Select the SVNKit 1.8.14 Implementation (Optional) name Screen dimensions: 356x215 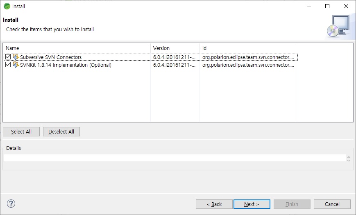66,65
